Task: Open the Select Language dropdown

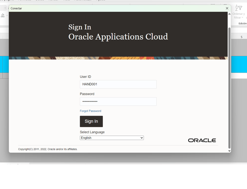Action: click(x=112, y=138)
